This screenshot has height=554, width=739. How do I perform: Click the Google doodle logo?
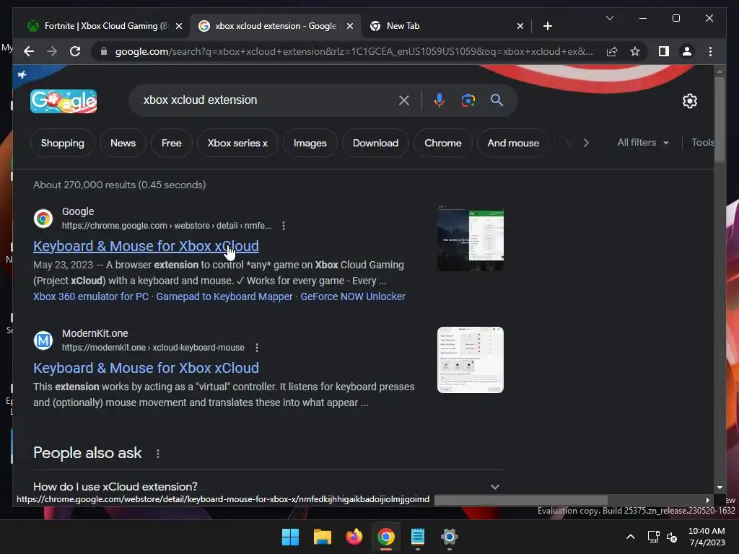(64, 101)
